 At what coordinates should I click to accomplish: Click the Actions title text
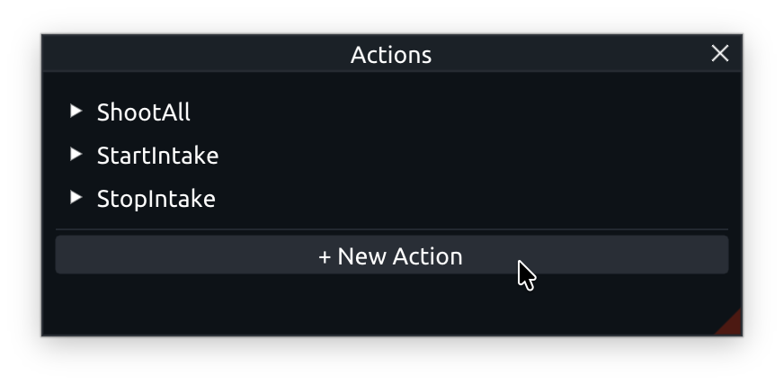[x=391, y=55]
